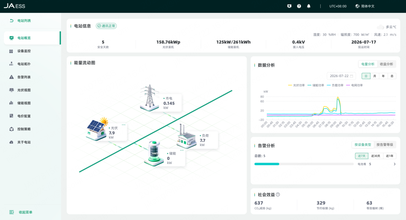Click 637 CO₂减排 value
Image resolution: width=406 pixels, height=220 pixels.
pos(259,203)
